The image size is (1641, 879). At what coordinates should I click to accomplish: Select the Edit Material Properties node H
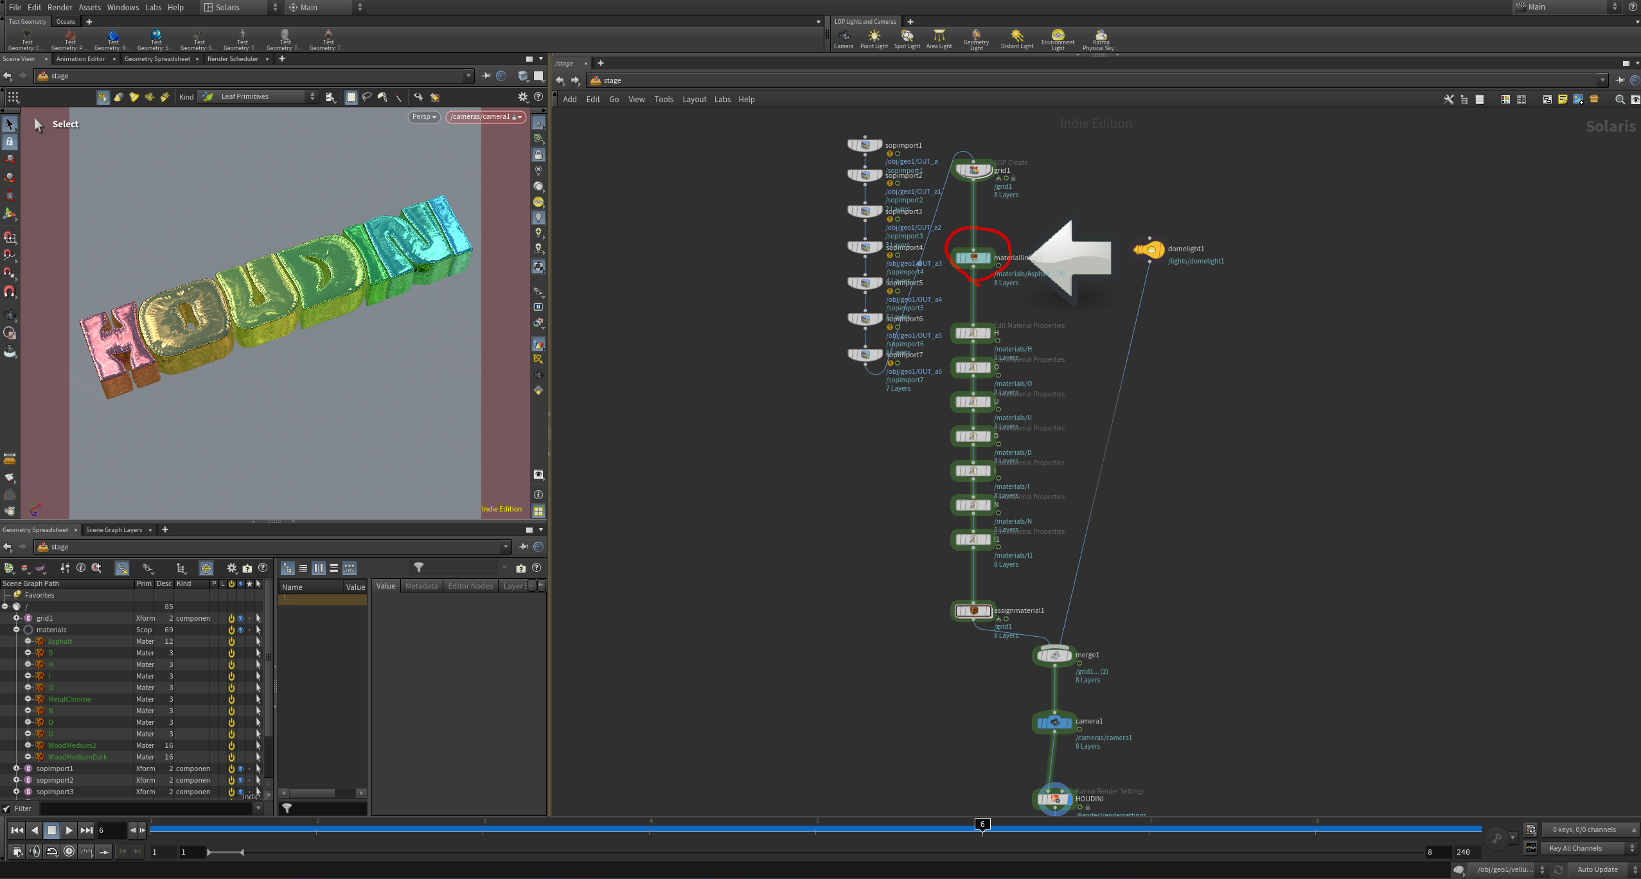click(973, 333)
